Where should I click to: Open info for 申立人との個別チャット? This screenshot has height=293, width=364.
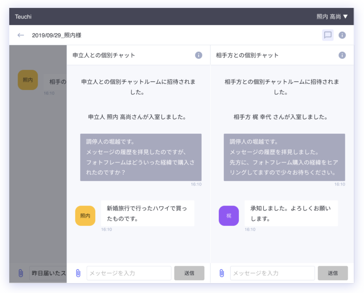point(198,55)
